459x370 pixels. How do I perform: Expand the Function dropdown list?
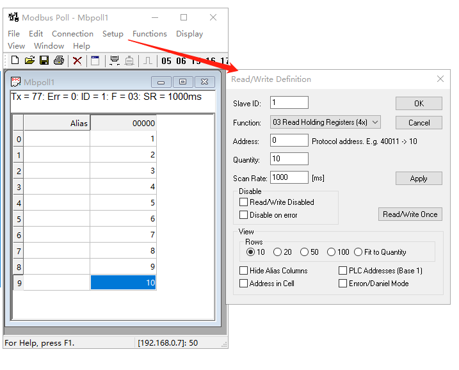click(325, 122)
